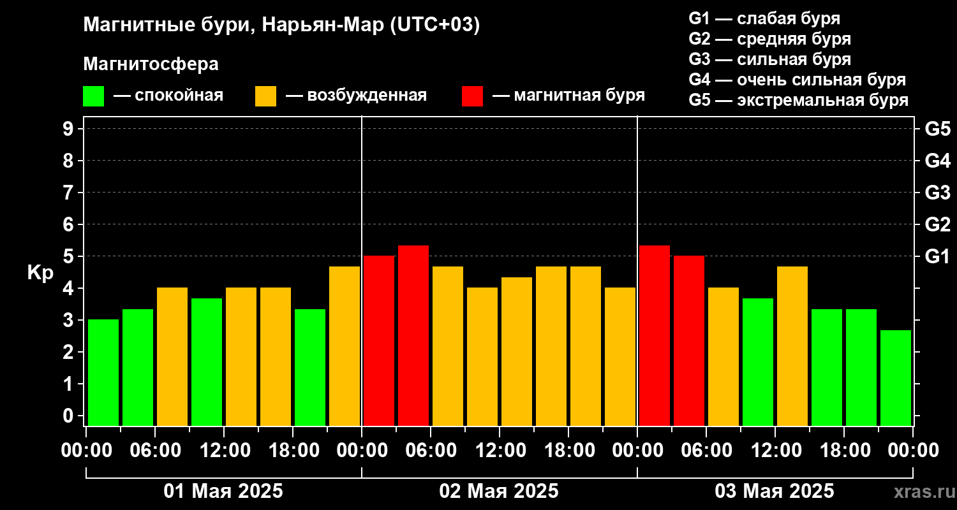Select the '— спокойная' legend label
Screen dimensions: 957x510
coord(168,96)
